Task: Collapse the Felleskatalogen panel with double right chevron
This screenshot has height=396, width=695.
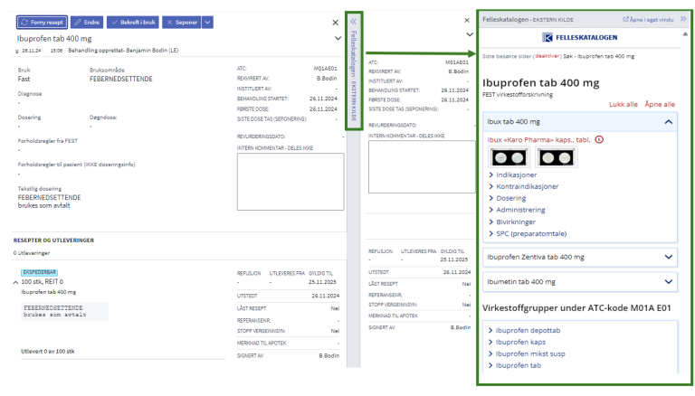Action: (x=683, y=19)
